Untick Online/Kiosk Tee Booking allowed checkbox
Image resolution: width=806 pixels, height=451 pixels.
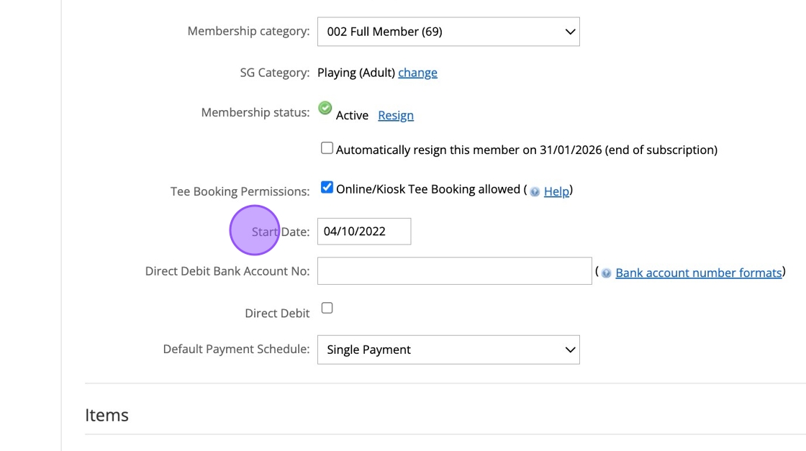coord(327,188)
